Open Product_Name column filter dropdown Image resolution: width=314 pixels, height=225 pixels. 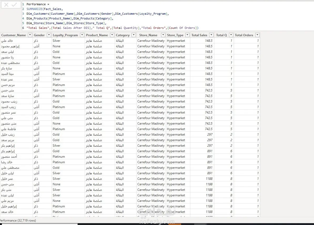point(112,35)
